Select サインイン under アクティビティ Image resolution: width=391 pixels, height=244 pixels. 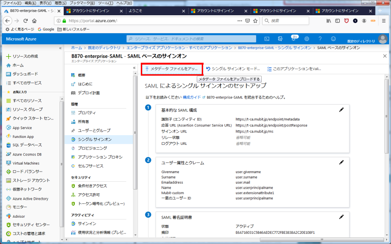84,224
